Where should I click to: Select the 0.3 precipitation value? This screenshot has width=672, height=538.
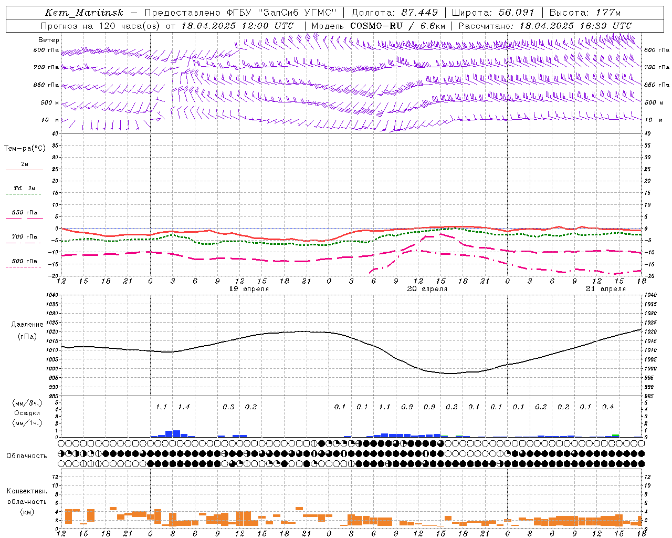click(228, 407)
